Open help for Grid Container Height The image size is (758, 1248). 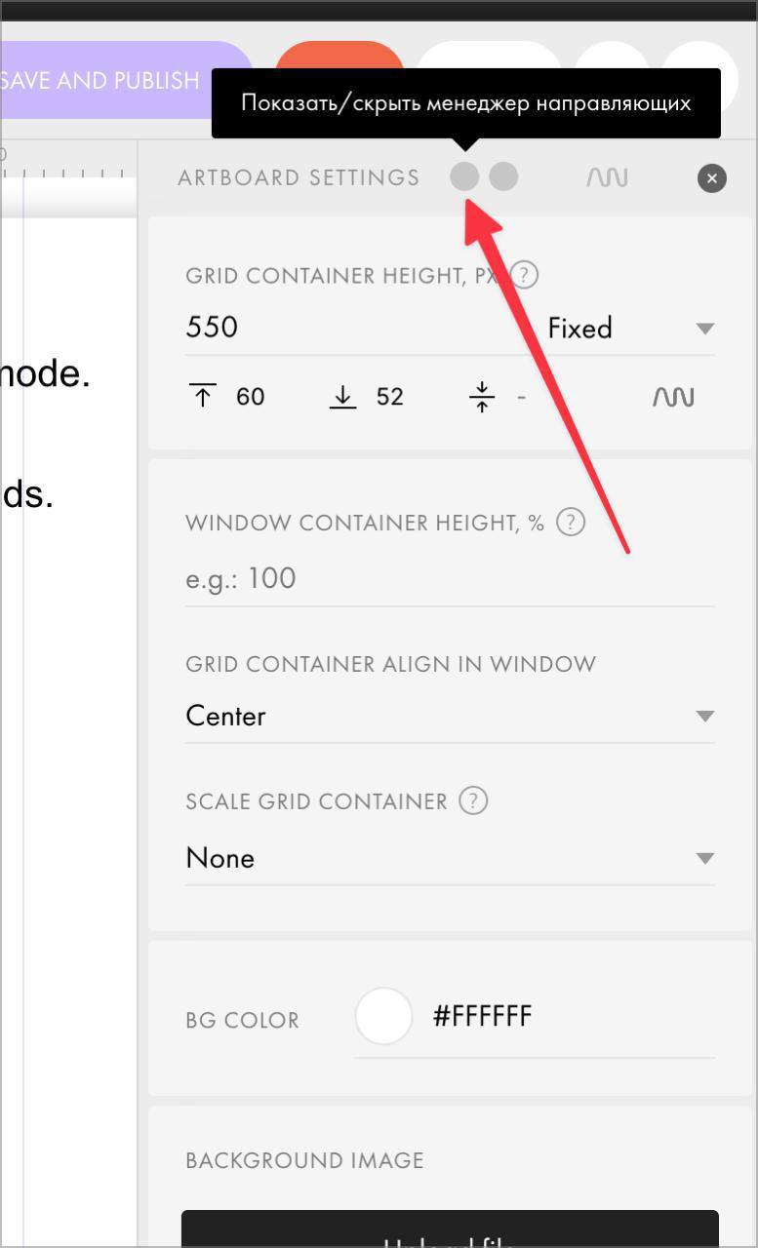(x=525, y=276)
